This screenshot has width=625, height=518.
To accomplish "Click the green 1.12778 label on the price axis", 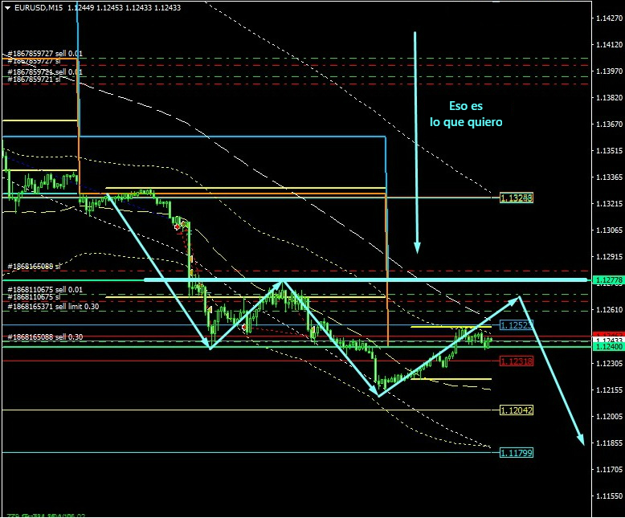I will 607,280.
